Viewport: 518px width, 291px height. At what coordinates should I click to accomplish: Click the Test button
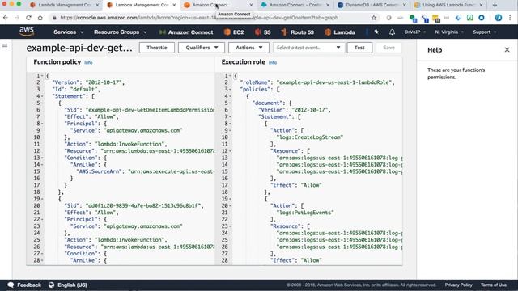(359, 48)
